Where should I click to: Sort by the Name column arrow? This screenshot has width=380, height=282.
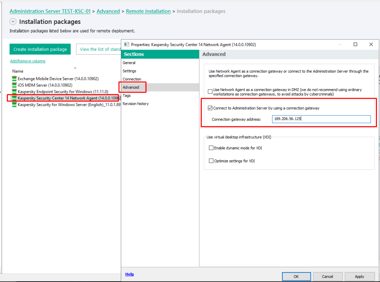[75, 68]
